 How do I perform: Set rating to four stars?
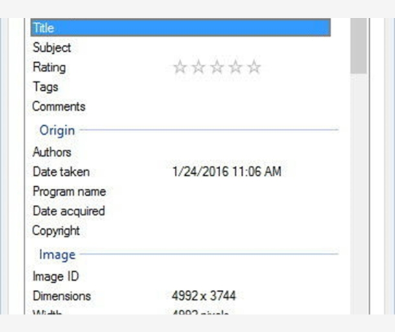(x=236, y=67)
